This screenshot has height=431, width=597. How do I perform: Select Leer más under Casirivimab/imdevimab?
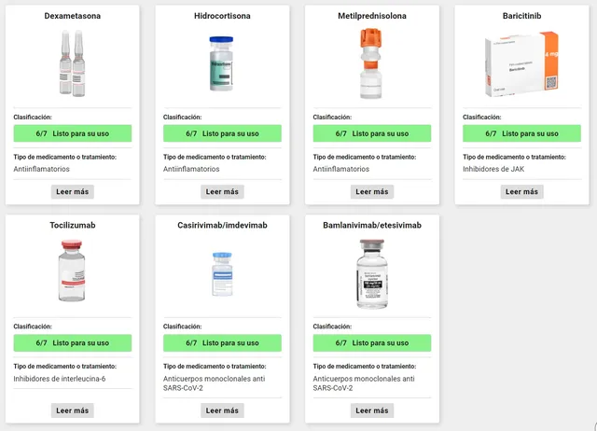(222, 410)
